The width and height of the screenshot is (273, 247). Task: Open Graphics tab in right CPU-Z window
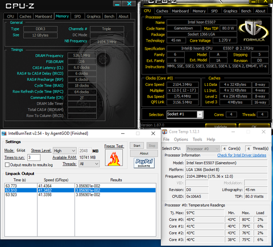pos(230,11)
